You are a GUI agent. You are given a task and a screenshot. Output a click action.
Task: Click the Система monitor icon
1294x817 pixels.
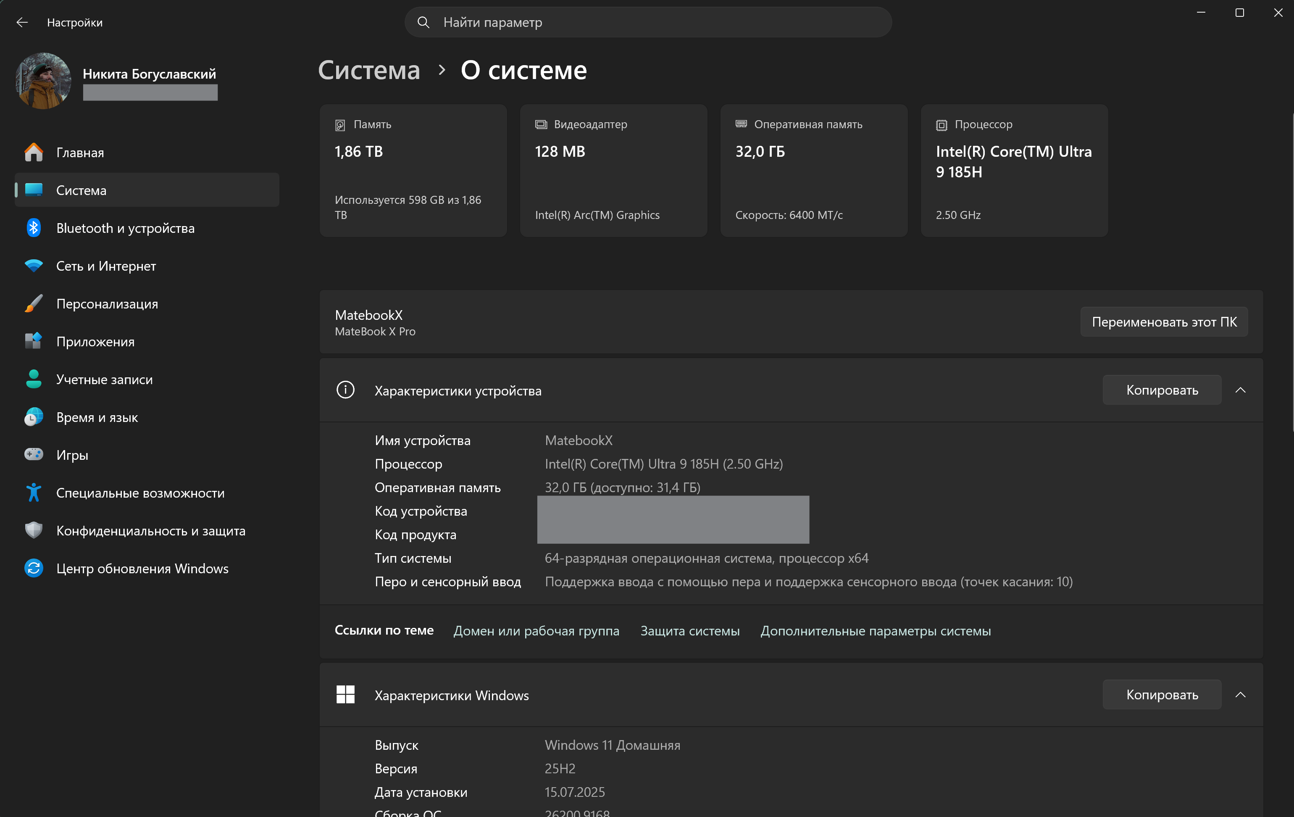(x=33, y=190)
